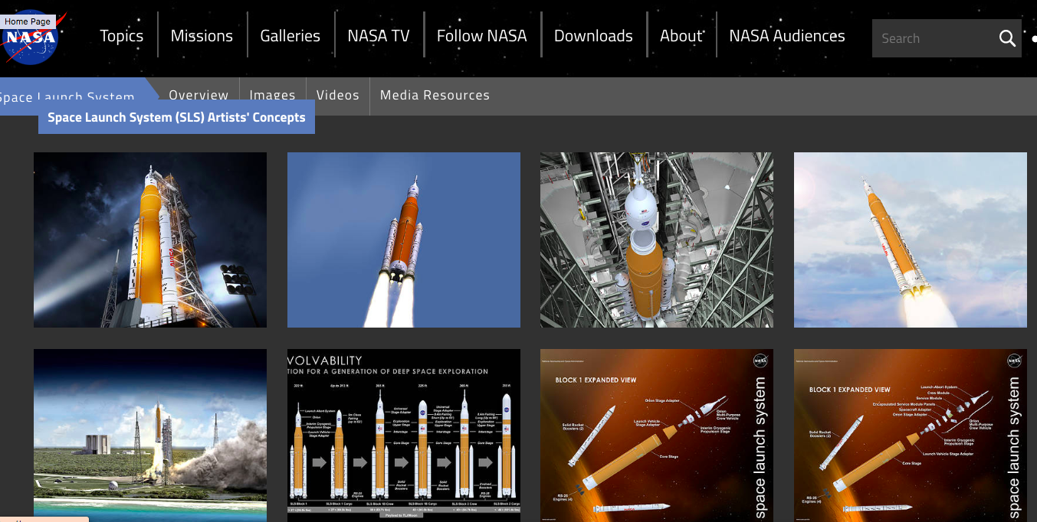Screen dimensions: 1037x522
Task: Go to the Overview tab
Action: pyautogui.click(x=199, y=96)
